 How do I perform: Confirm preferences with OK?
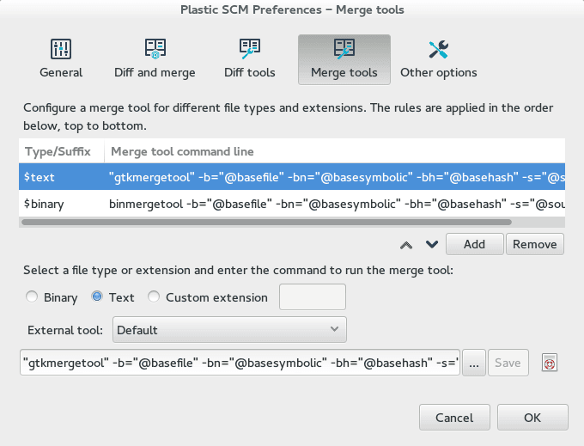coord(532,418)
